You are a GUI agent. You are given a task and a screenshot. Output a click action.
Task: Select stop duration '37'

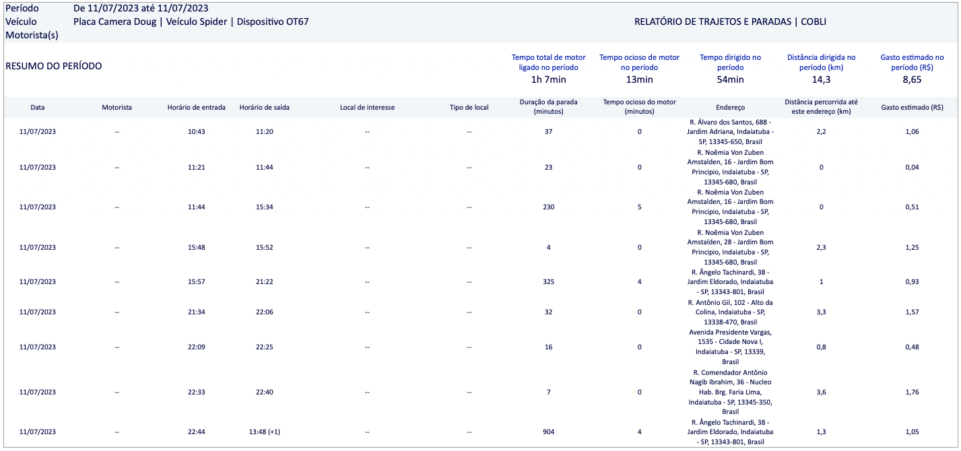[548, 131]
